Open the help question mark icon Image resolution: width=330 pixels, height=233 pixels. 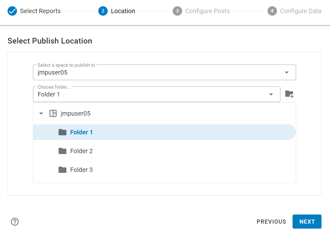14,221
